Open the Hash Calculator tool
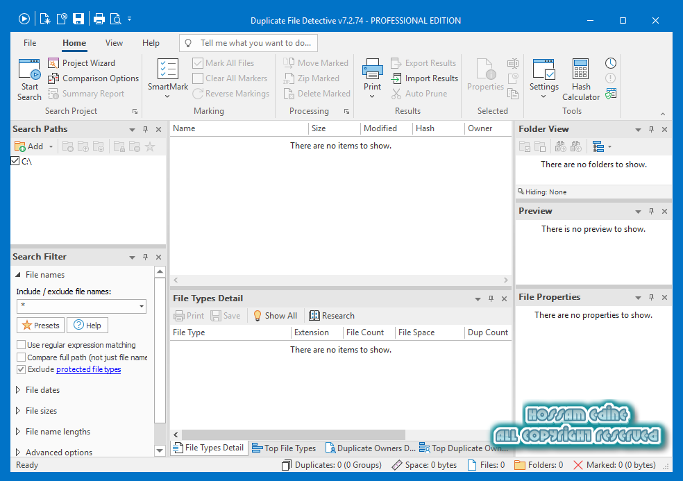The width and height of the screenshot is (683, 481). coord(581,80)
